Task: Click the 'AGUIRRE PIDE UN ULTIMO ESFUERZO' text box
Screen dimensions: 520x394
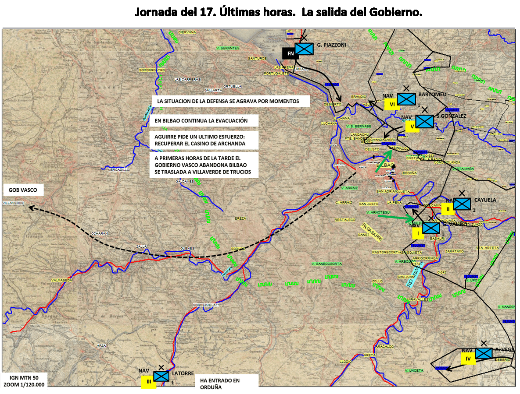Action: 204,140
